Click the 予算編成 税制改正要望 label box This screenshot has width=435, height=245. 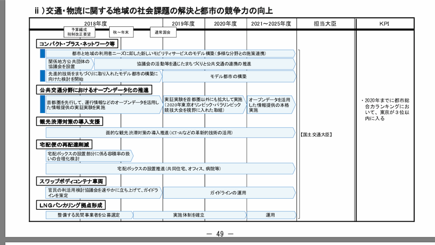[x=79, y=32]
